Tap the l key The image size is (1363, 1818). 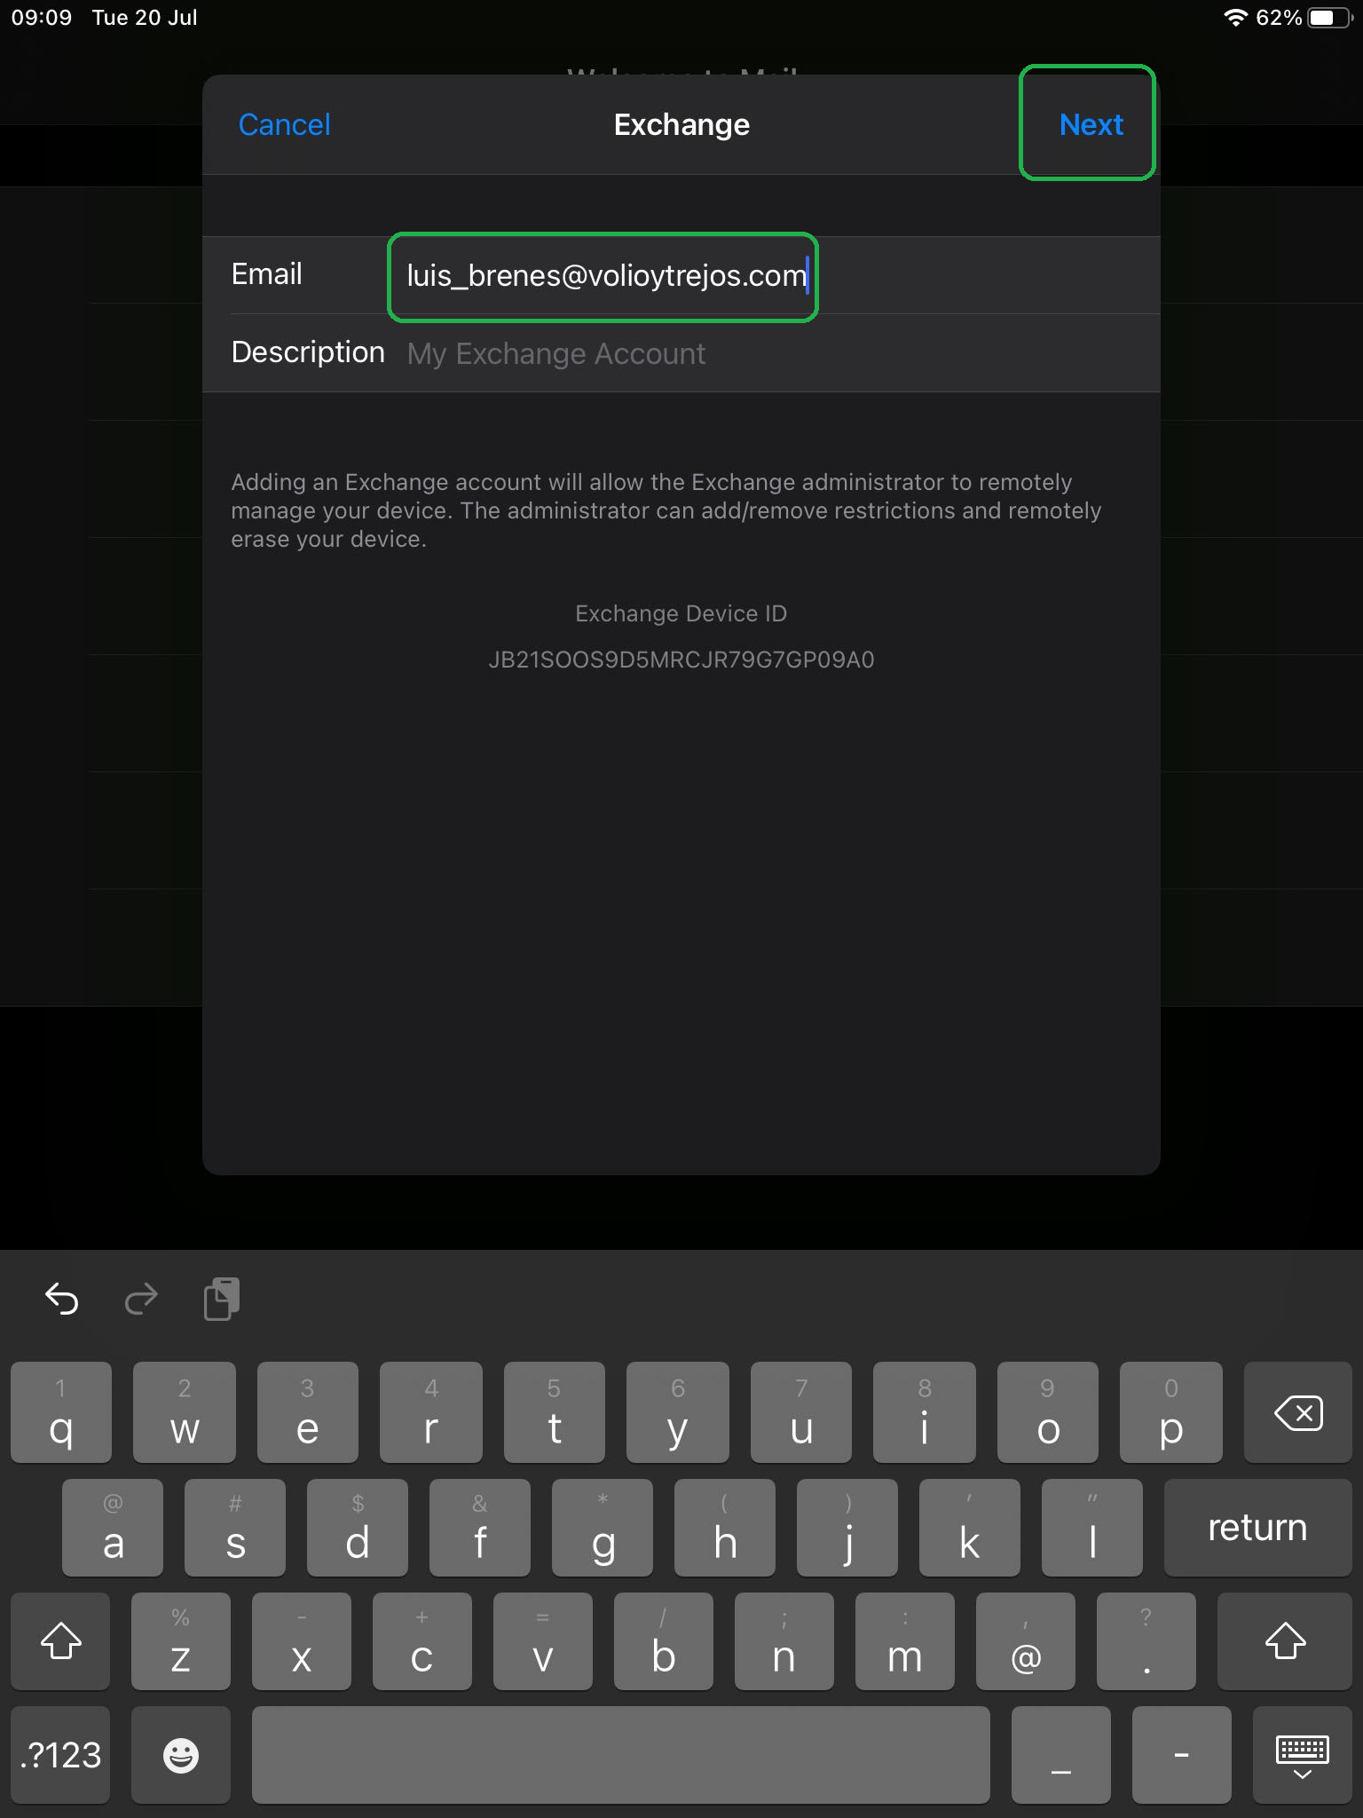pos(1092,1528)
